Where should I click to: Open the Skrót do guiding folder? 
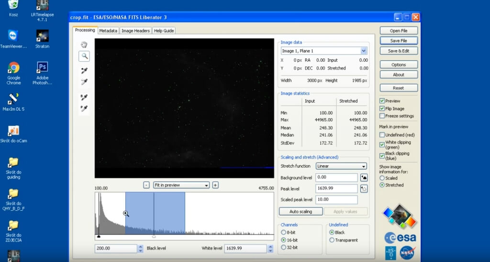(13, 168)
